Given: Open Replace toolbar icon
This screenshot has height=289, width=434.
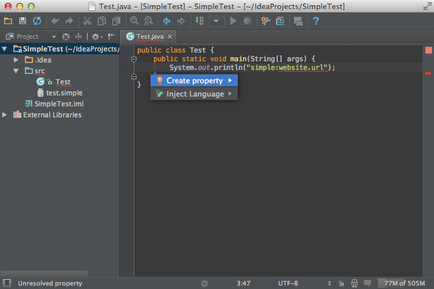Looking at the screenshot, I should pos(149,21).
